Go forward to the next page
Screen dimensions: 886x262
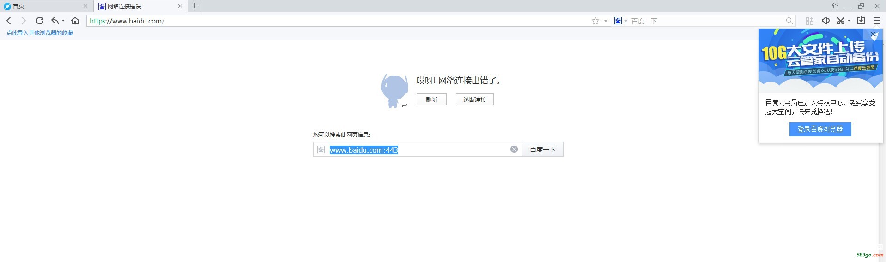pos(24,21)
